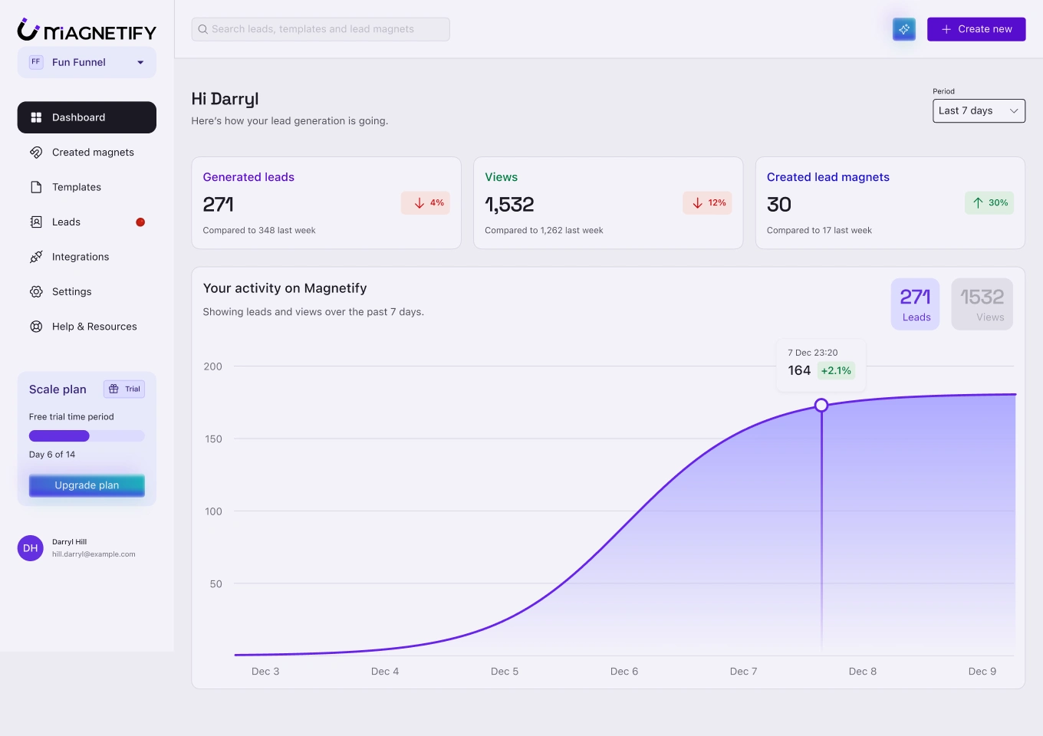
Task: Click the Settings gear icon
Action: tap(36, 291)
